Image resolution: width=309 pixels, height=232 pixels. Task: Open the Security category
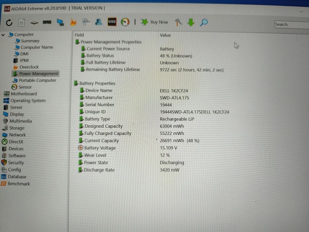tap(13, 162)
